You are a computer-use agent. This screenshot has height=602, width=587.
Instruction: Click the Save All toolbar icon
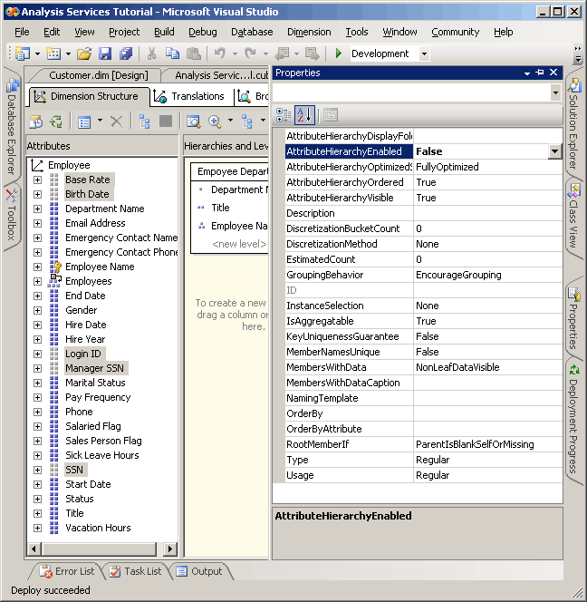pos(126,53)
